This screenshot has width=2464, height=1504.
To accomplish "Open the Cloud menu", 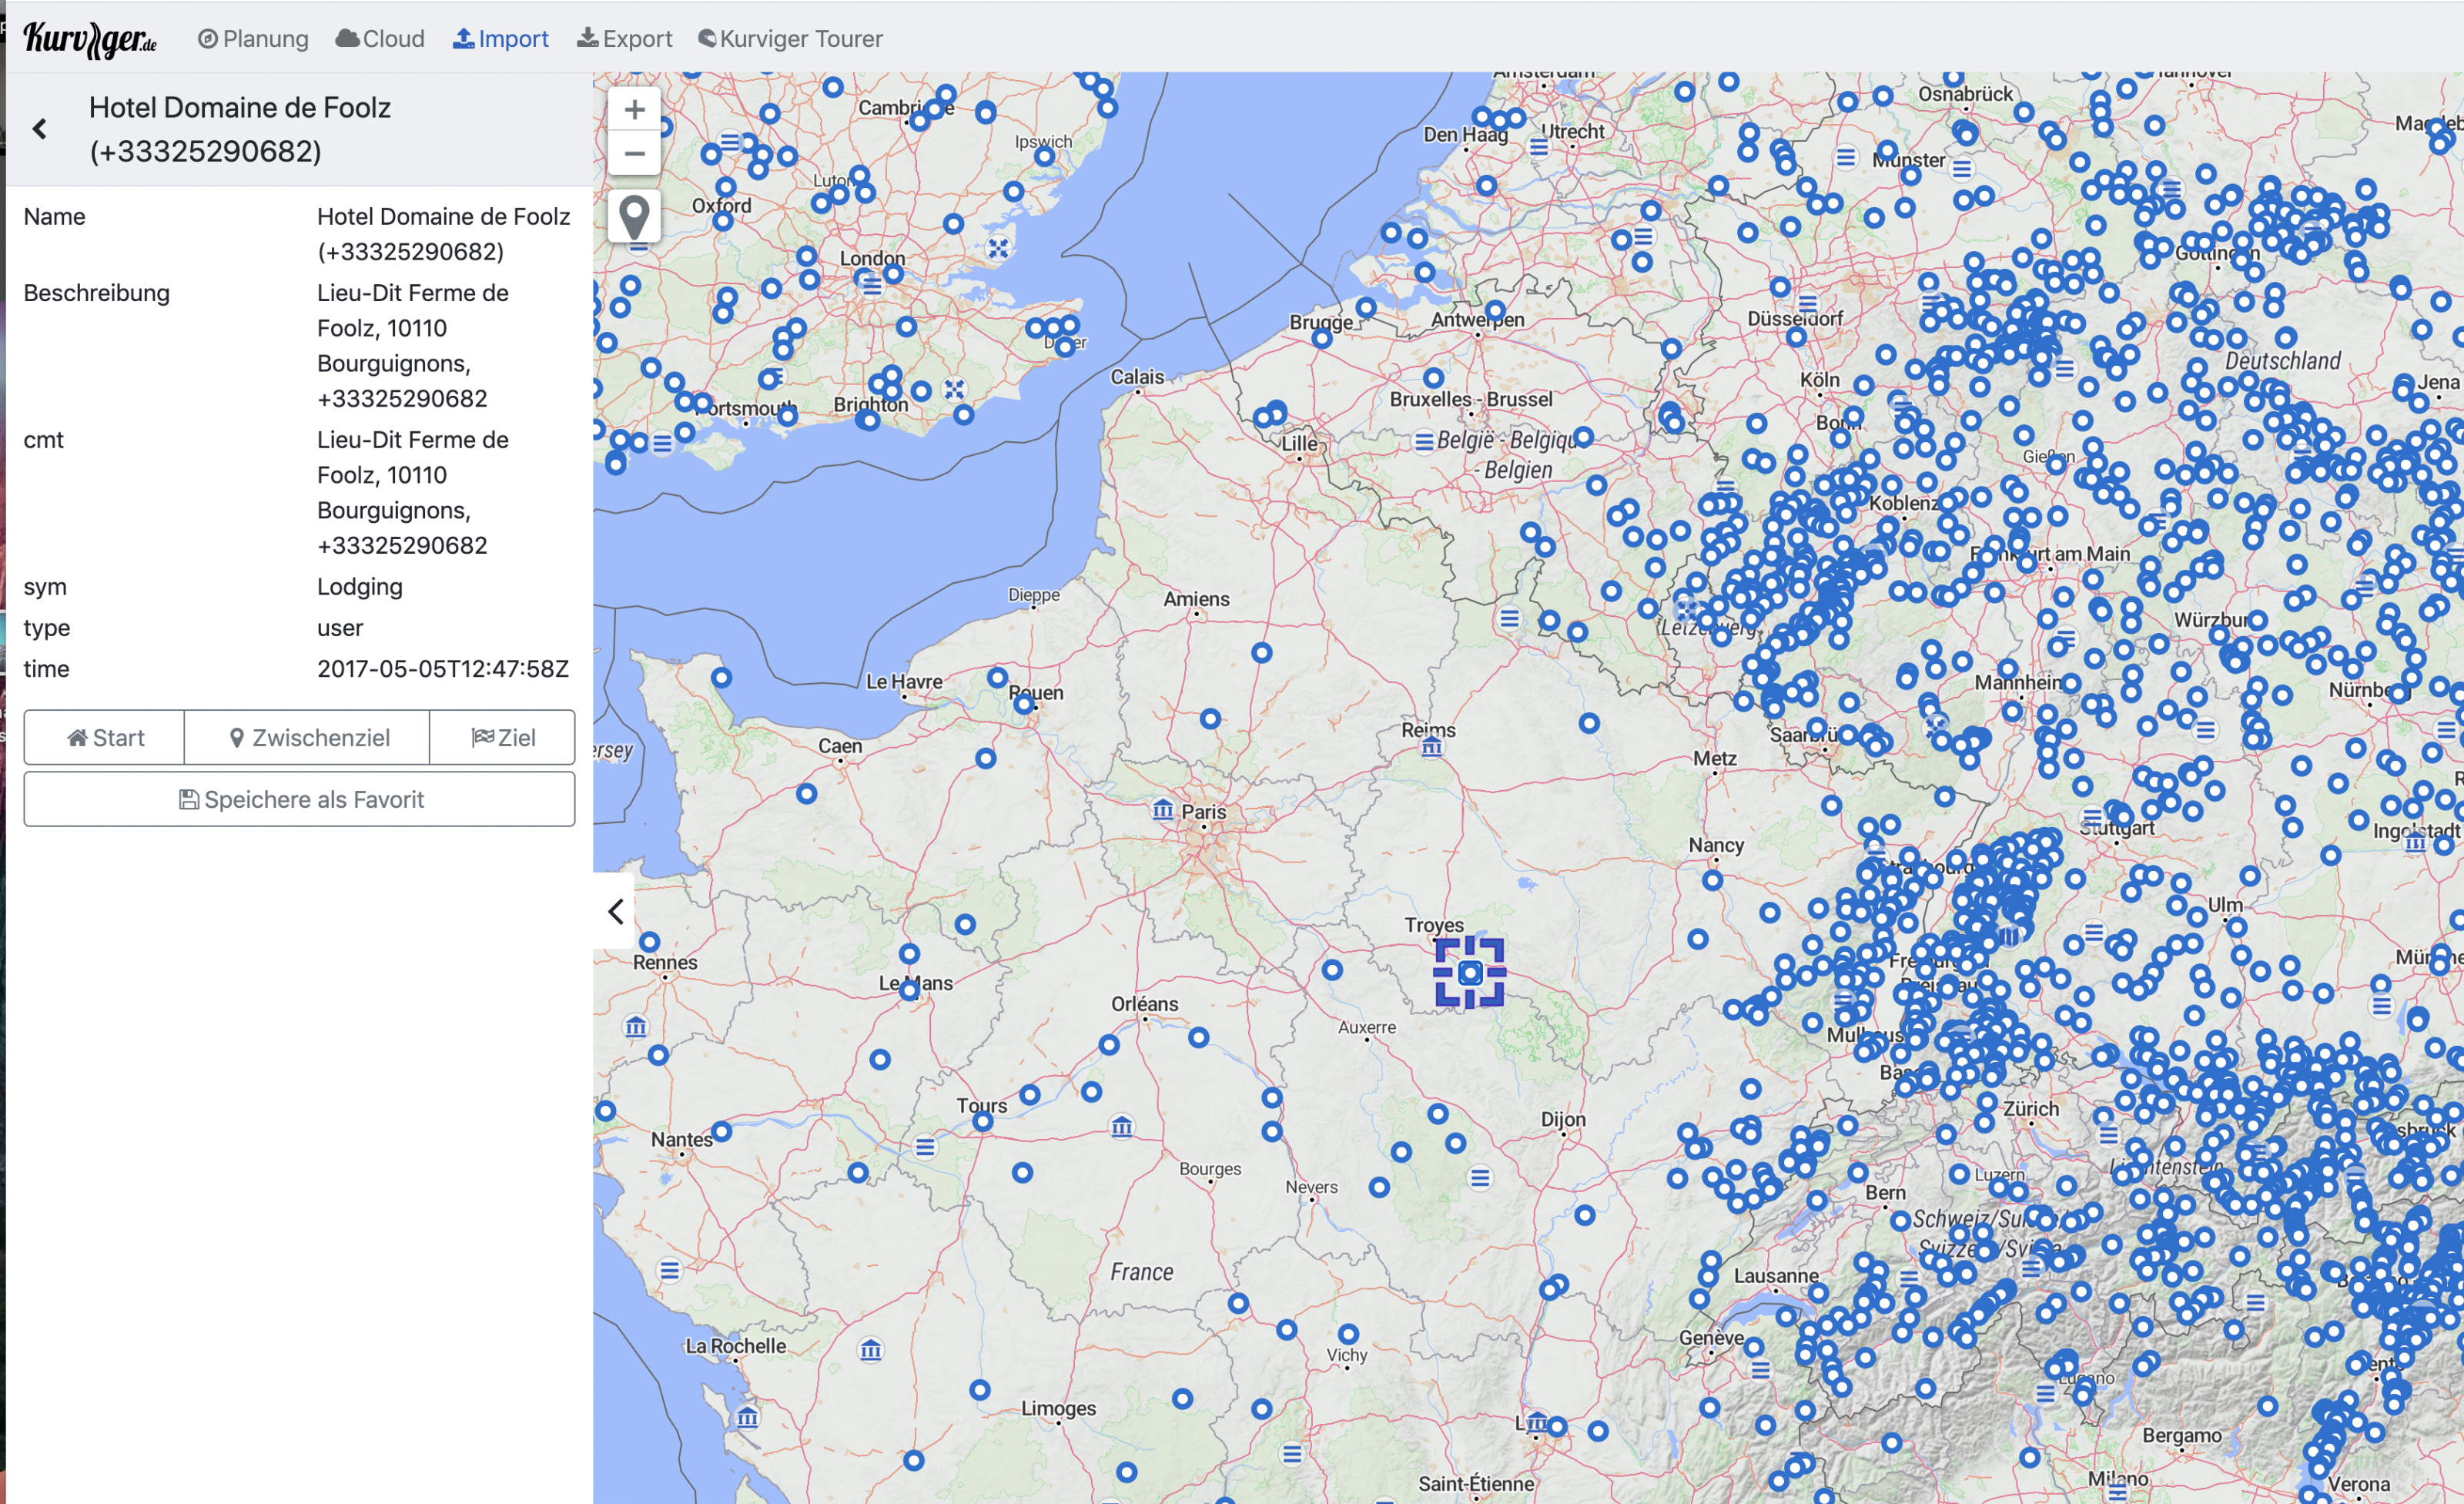I will 380,39.
